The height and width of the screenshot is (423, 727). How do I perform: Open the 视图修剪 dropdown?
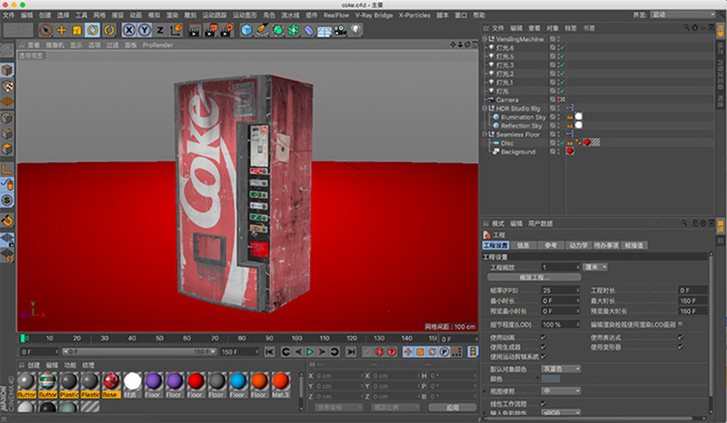pyautogui.click(x=561, y=391)
